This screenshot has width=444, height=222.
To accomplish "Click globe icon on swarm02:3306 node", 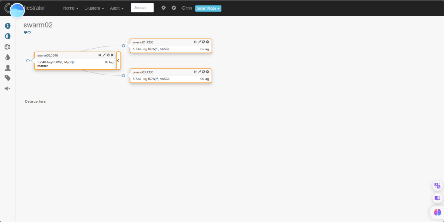I will click(x=108, y=55).
